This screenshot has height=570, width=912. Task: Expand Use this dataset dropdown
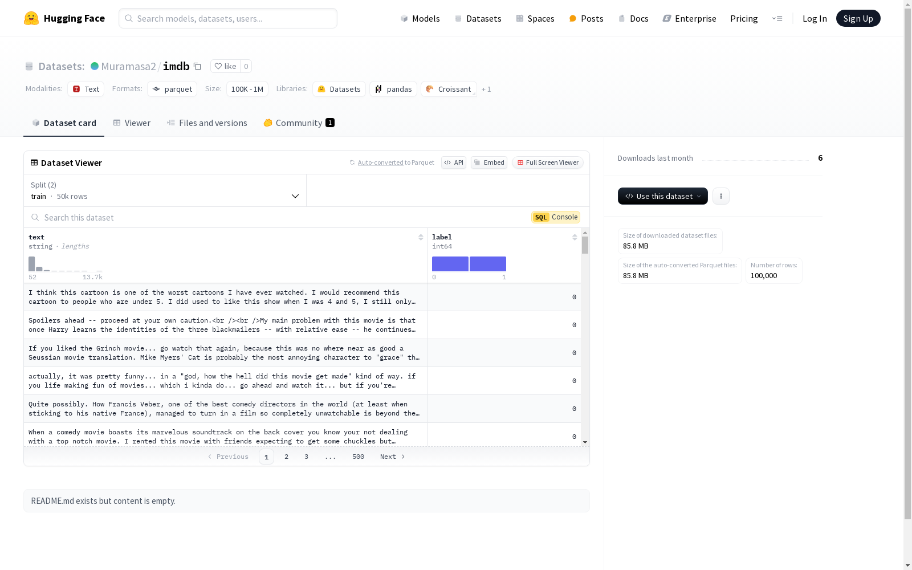coord(663,196)
